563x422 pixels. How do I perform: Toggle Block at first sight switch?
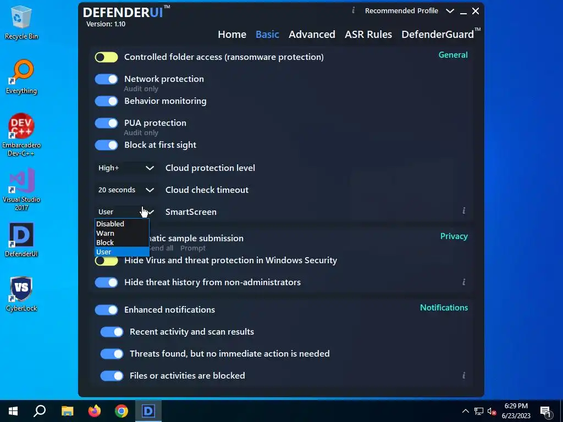click(106, 145)
